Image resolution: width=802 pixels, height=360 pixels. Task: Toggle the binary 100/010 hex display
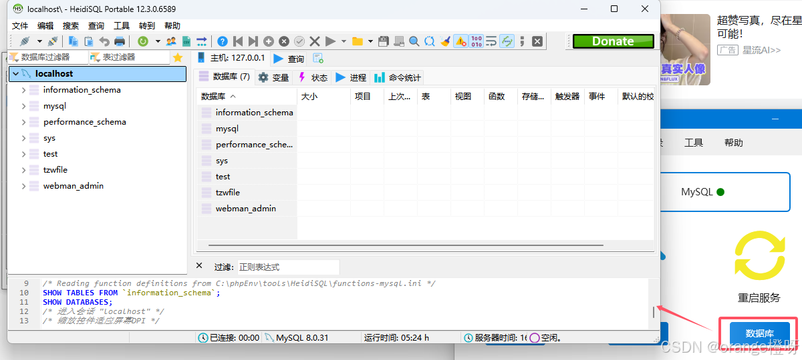pyautogui.click(x=476, y=41)
